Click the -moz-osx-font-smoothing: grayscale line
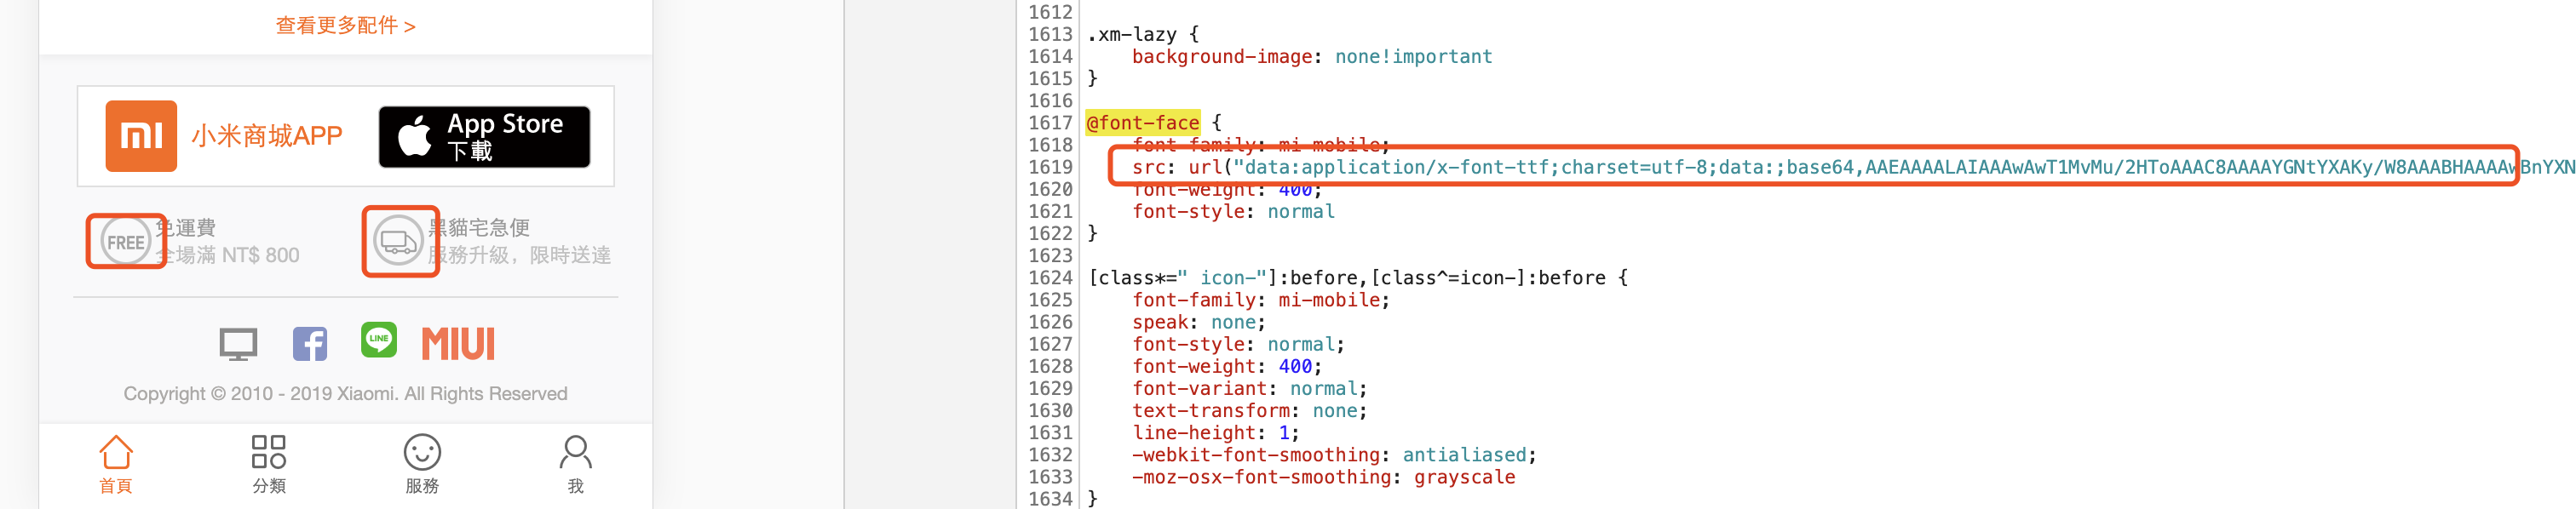 point(1324,477)
